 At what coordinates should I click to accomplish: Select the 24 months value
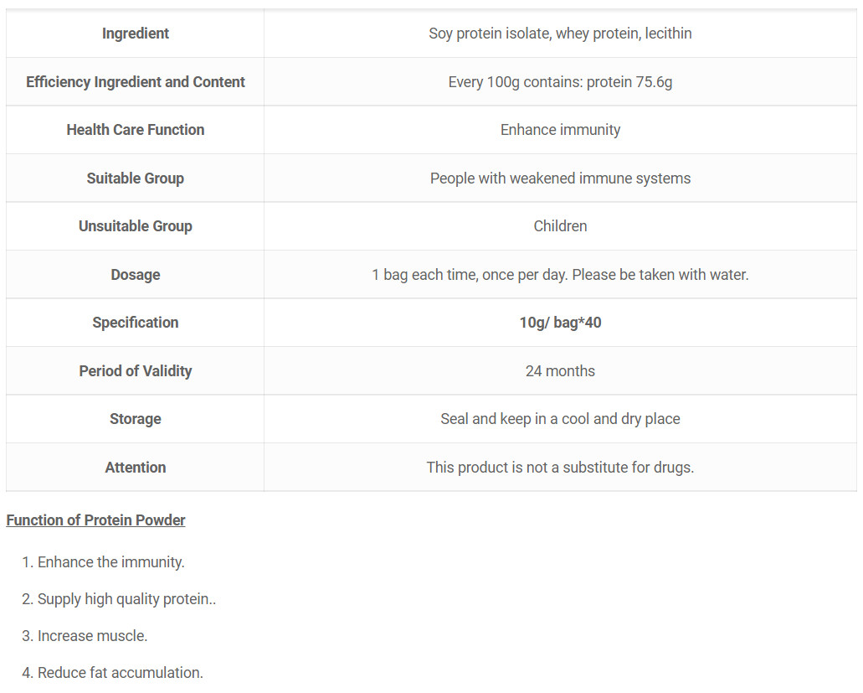(560, 371)
